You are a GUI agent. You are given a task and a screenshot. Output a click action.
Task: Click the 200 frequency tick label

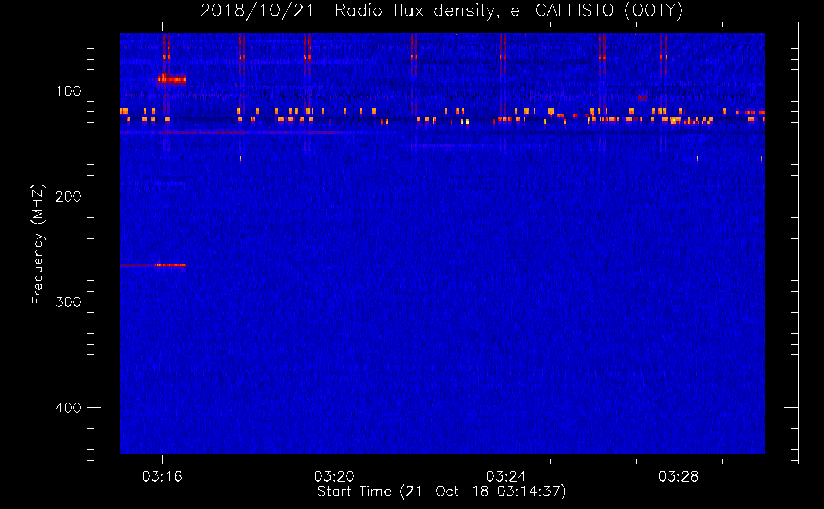tap(68, 196)
